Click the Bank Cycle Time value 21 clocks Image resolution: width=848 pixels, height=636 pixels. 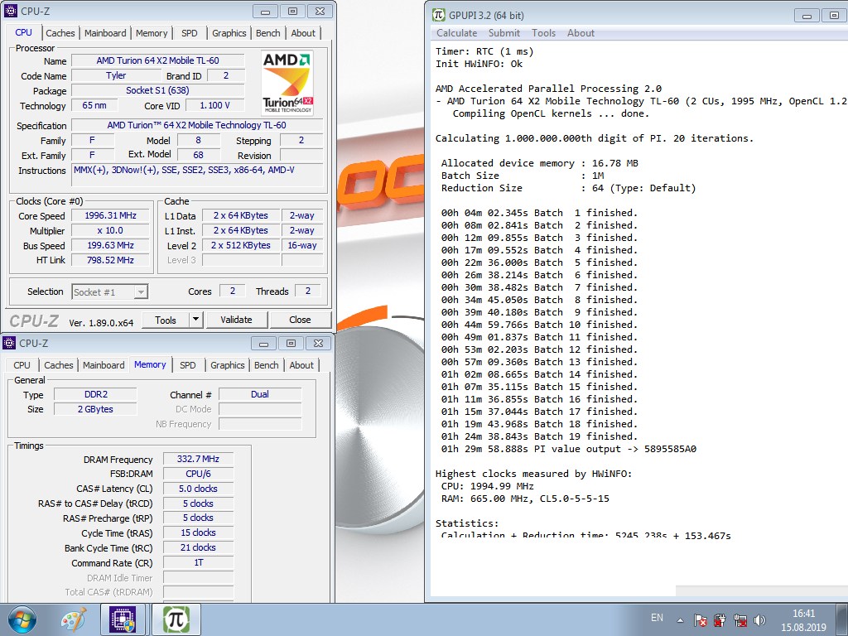pos(199,547)
